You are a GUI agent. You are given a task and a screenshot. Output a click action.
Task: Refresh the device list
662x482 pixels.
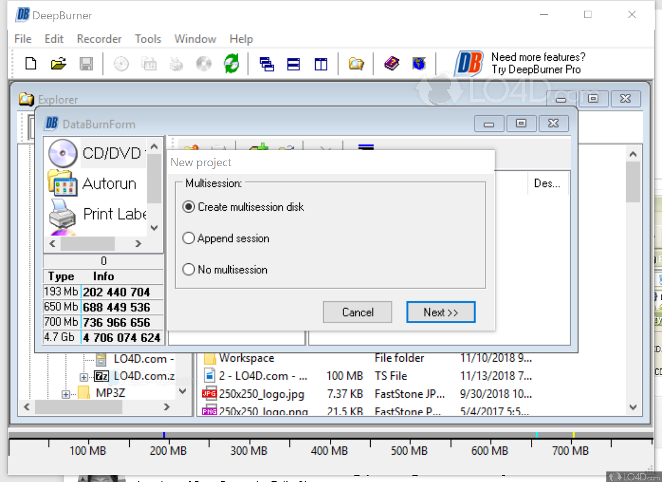coord(231,63)
